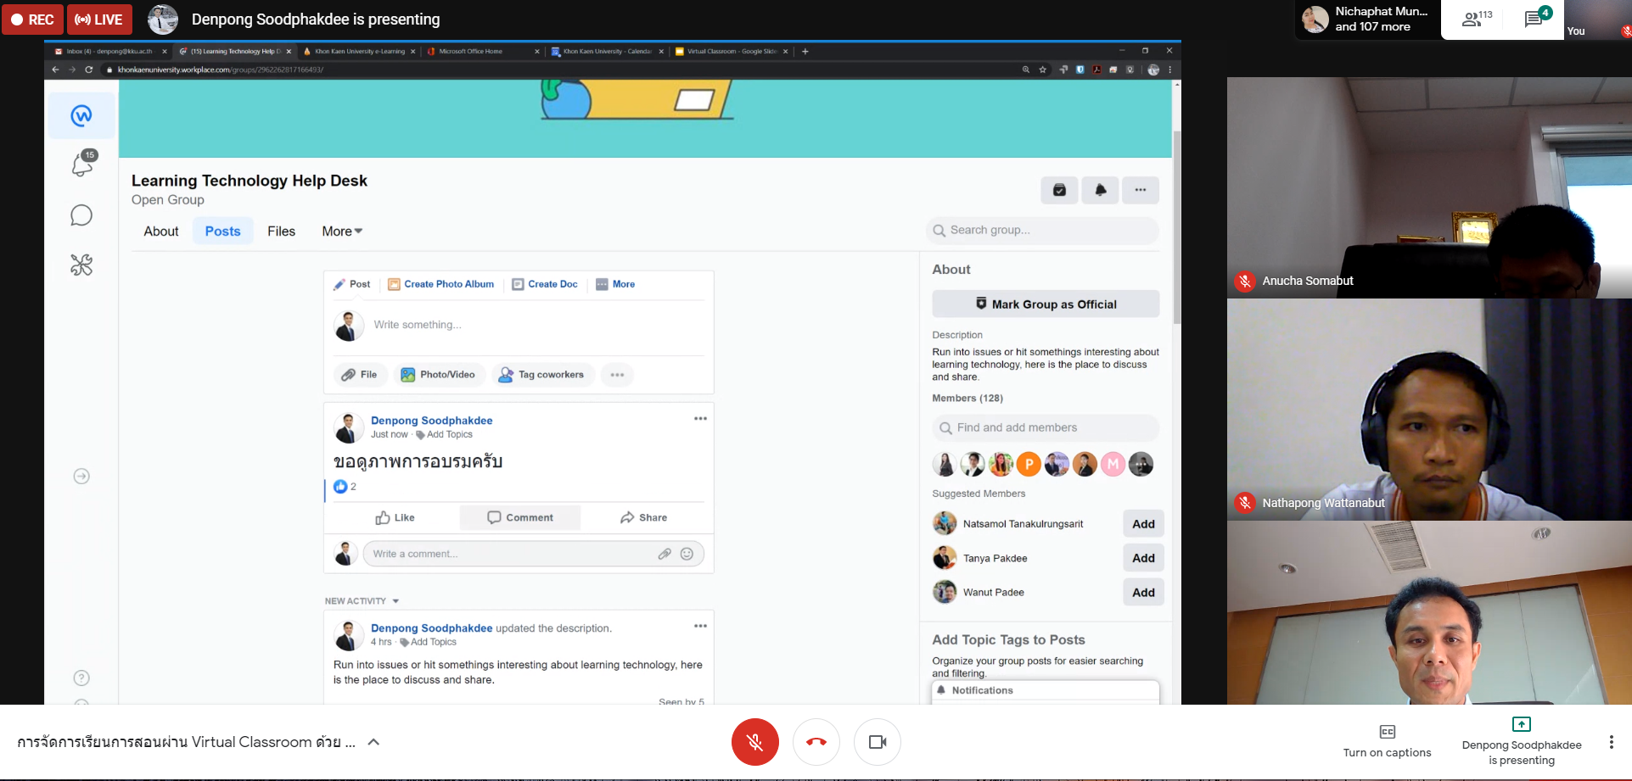Click Mark Group as Official button

click(1045, 304)
